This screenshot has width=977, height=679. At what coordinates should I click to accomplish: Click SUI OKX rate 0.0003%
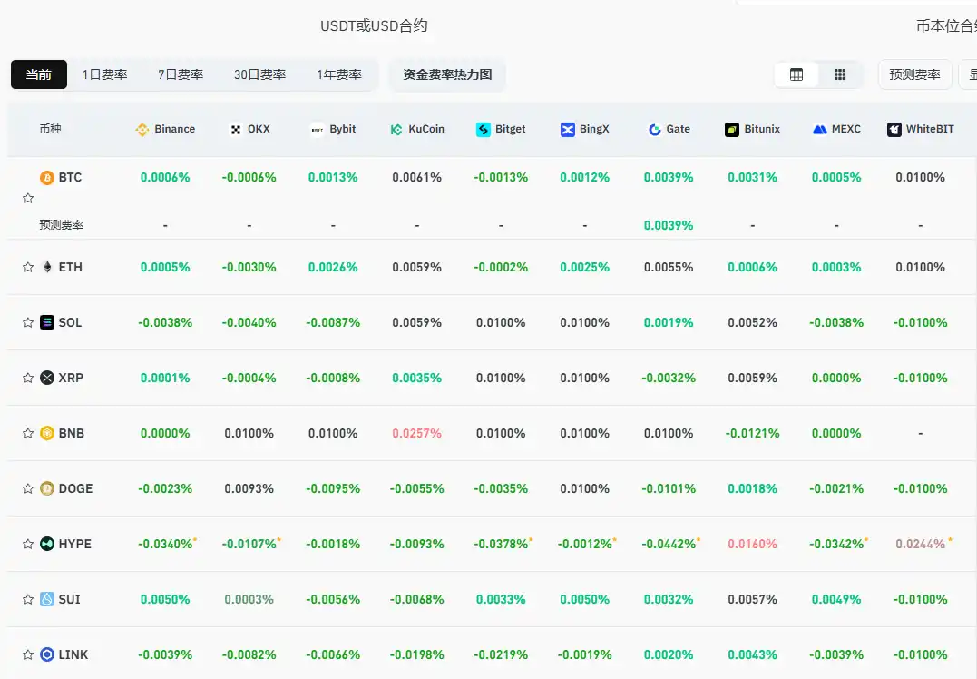(x=249, y=599)
